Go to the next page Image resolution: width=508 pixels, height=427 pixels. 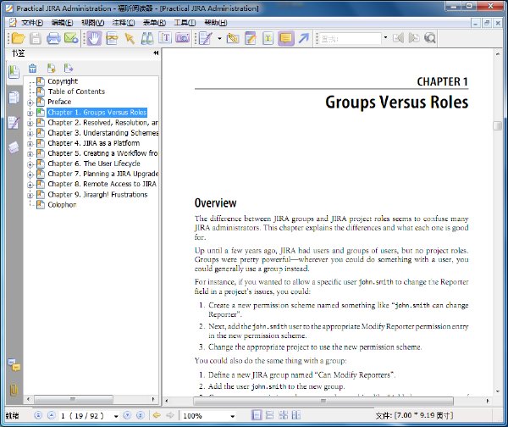point(127,415)
